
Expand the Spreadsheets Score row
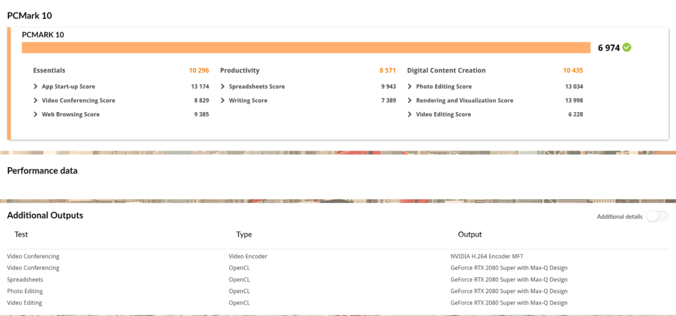pos(223,86)
